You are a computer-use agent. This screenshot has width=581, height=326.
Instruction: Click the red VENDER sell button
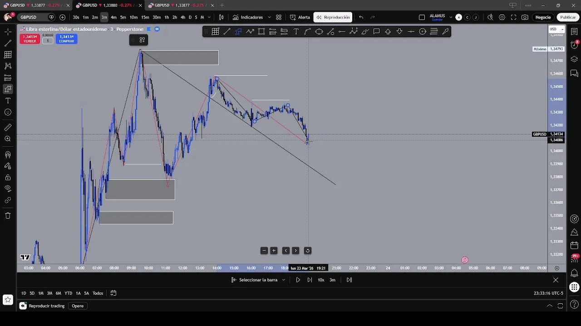tap(30, 39)
